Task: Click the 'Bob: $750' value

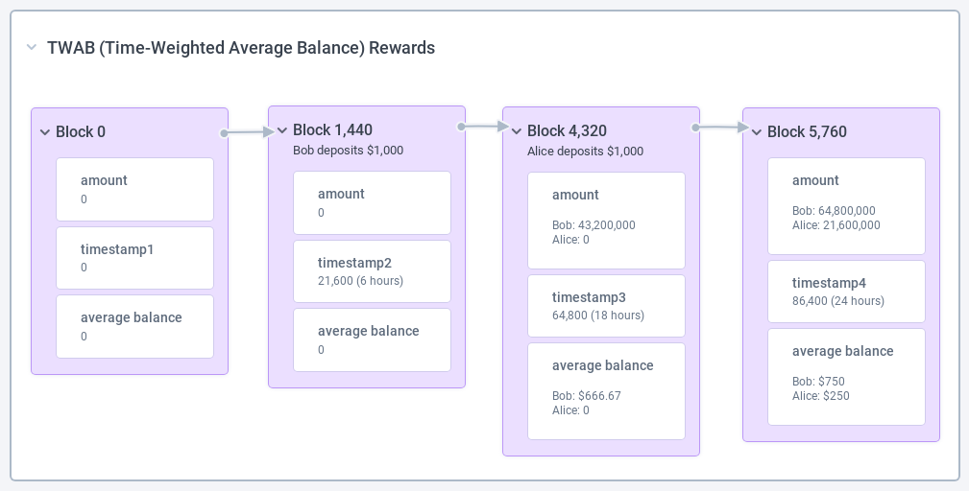Action: (818, 382)
